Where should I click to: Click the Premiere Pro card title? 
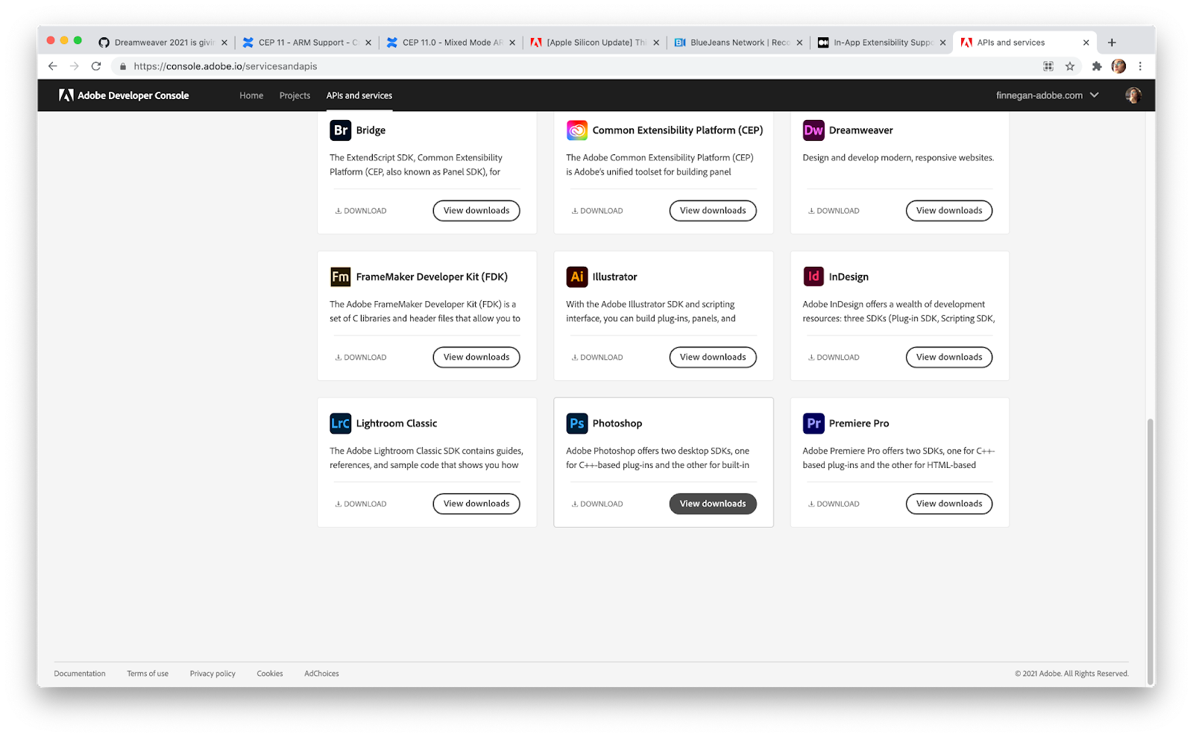click(859, 423)
